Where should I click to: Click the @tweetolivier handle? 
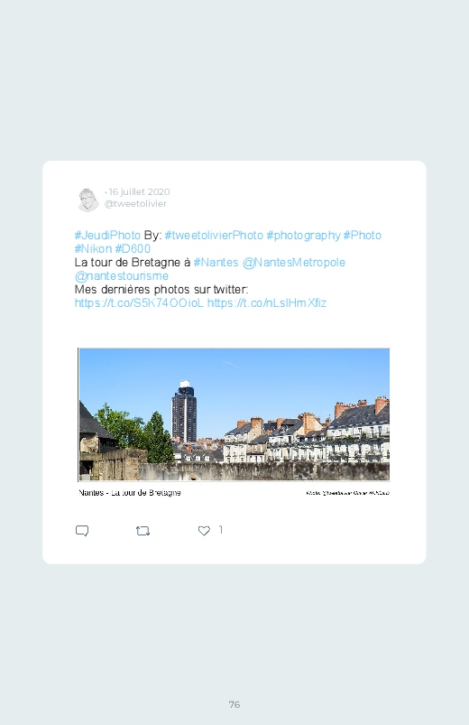[135, 203]
